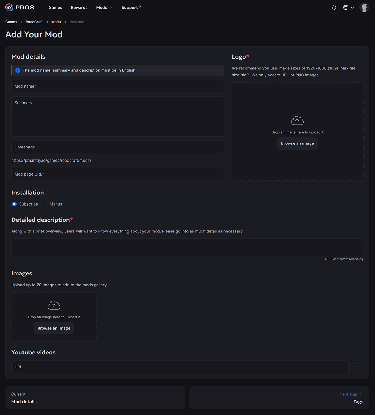
Task: Open the Rewards menu item
Action: click(79, 8)
